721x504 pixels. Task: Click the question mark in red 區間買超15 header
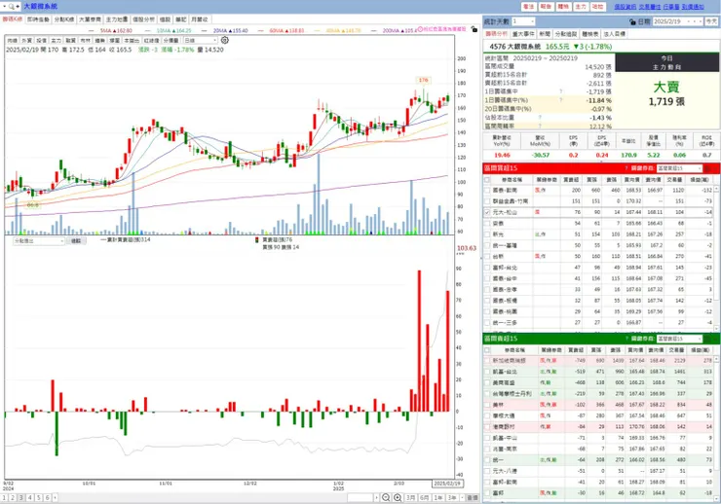(626, 168)
